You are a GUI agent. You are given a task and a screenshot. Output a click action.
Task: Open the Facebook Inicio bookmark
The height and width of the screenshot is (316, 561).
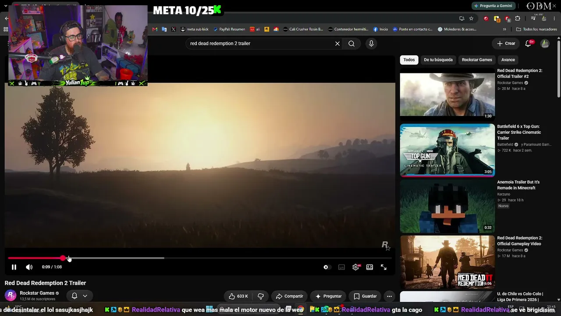(x=380, y=29)
